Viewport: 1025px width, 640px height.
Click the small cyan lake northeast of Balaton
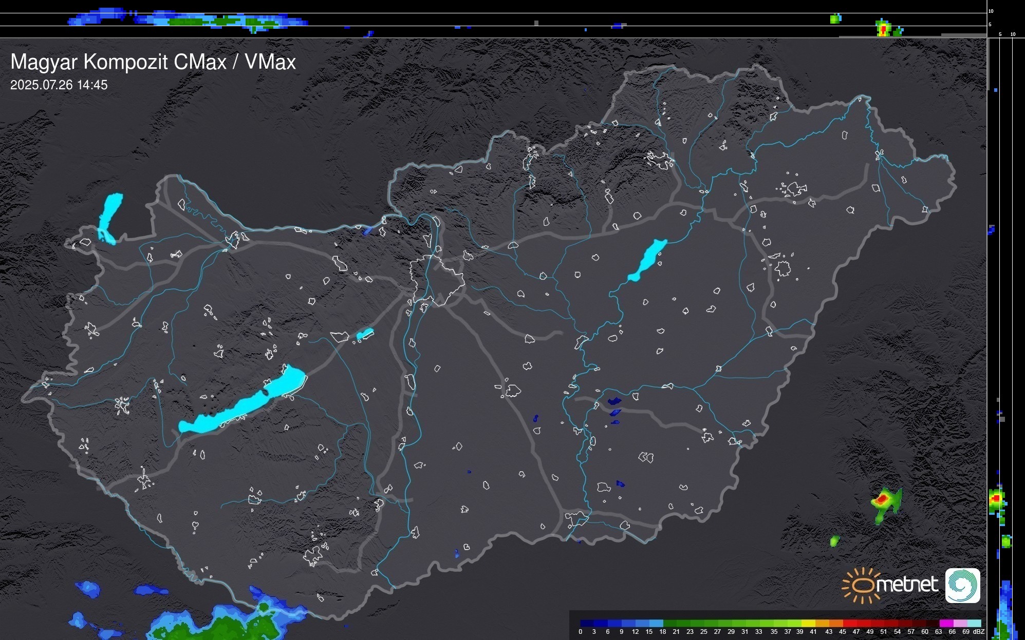click(x=365, y=334)
